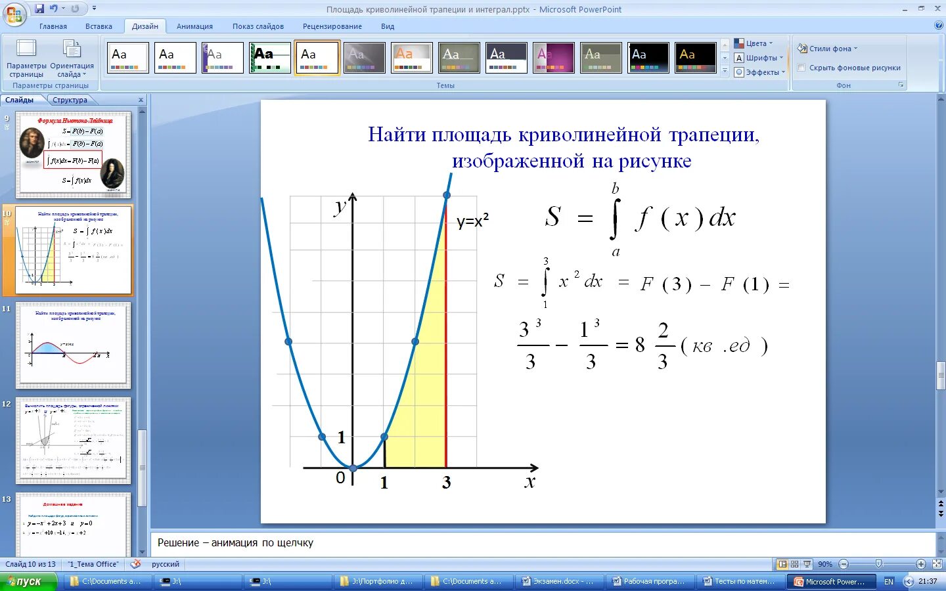The image size is (946, 591).
Task: Select slide 10 thumbnail
Action: point(74,250)
